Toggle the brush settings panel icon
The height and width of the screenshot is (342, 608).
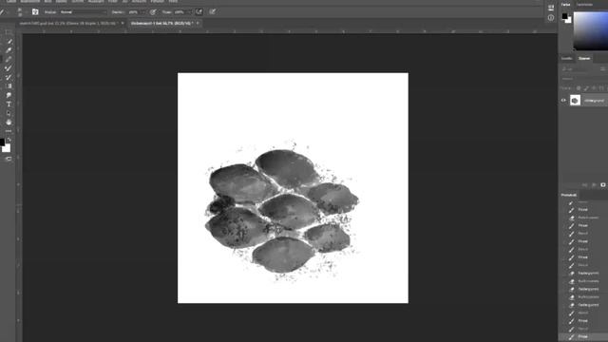pos(35,12)
